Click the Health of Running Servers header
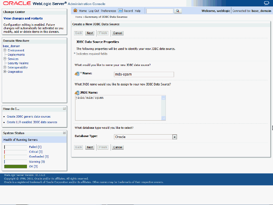Image resolution: width=273 pixels, height=205 pixels. pos(34,140)
